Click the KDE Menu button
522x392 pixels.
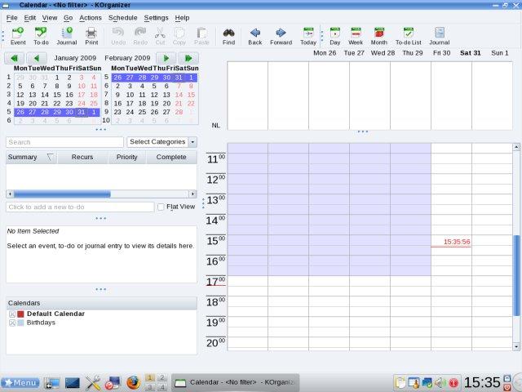click(x=20, y=382)
